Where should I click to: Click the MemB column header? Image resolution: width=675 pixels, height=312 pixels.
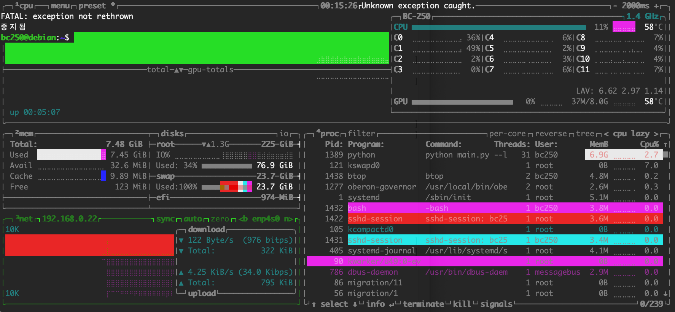[599, 144]
